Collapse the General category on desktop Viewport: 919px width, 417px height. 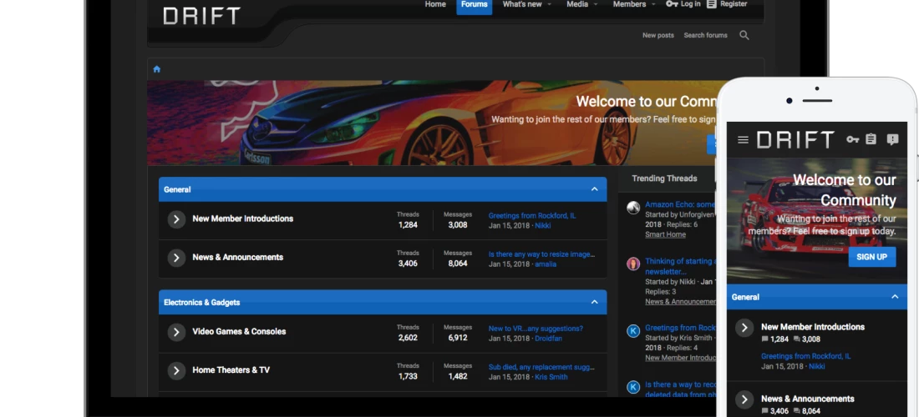point(594,189)
